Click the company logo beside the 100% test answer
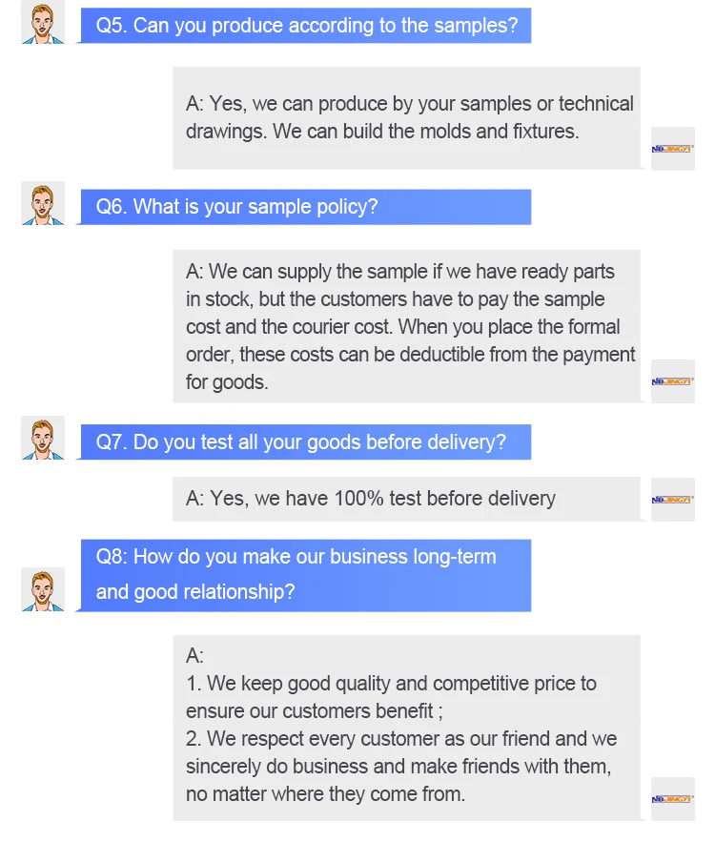Image resolution: width=715 pixels, height=842 pixels. coord(672,500)
